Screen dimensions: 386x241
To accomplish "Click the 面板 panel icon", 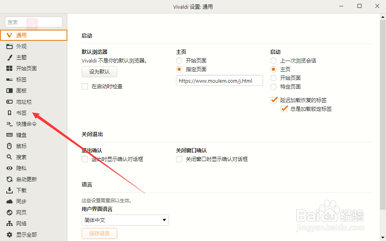I will point(10,91).
